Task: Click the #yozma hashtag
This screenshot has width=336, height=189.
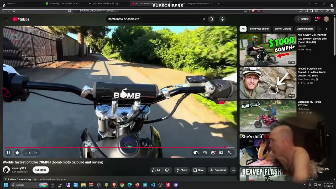Action: (38, 180)
